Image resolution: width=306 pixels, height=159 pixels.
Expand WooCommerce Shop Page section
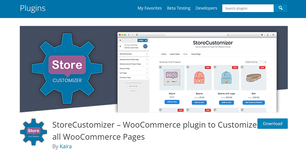[134, 60]
